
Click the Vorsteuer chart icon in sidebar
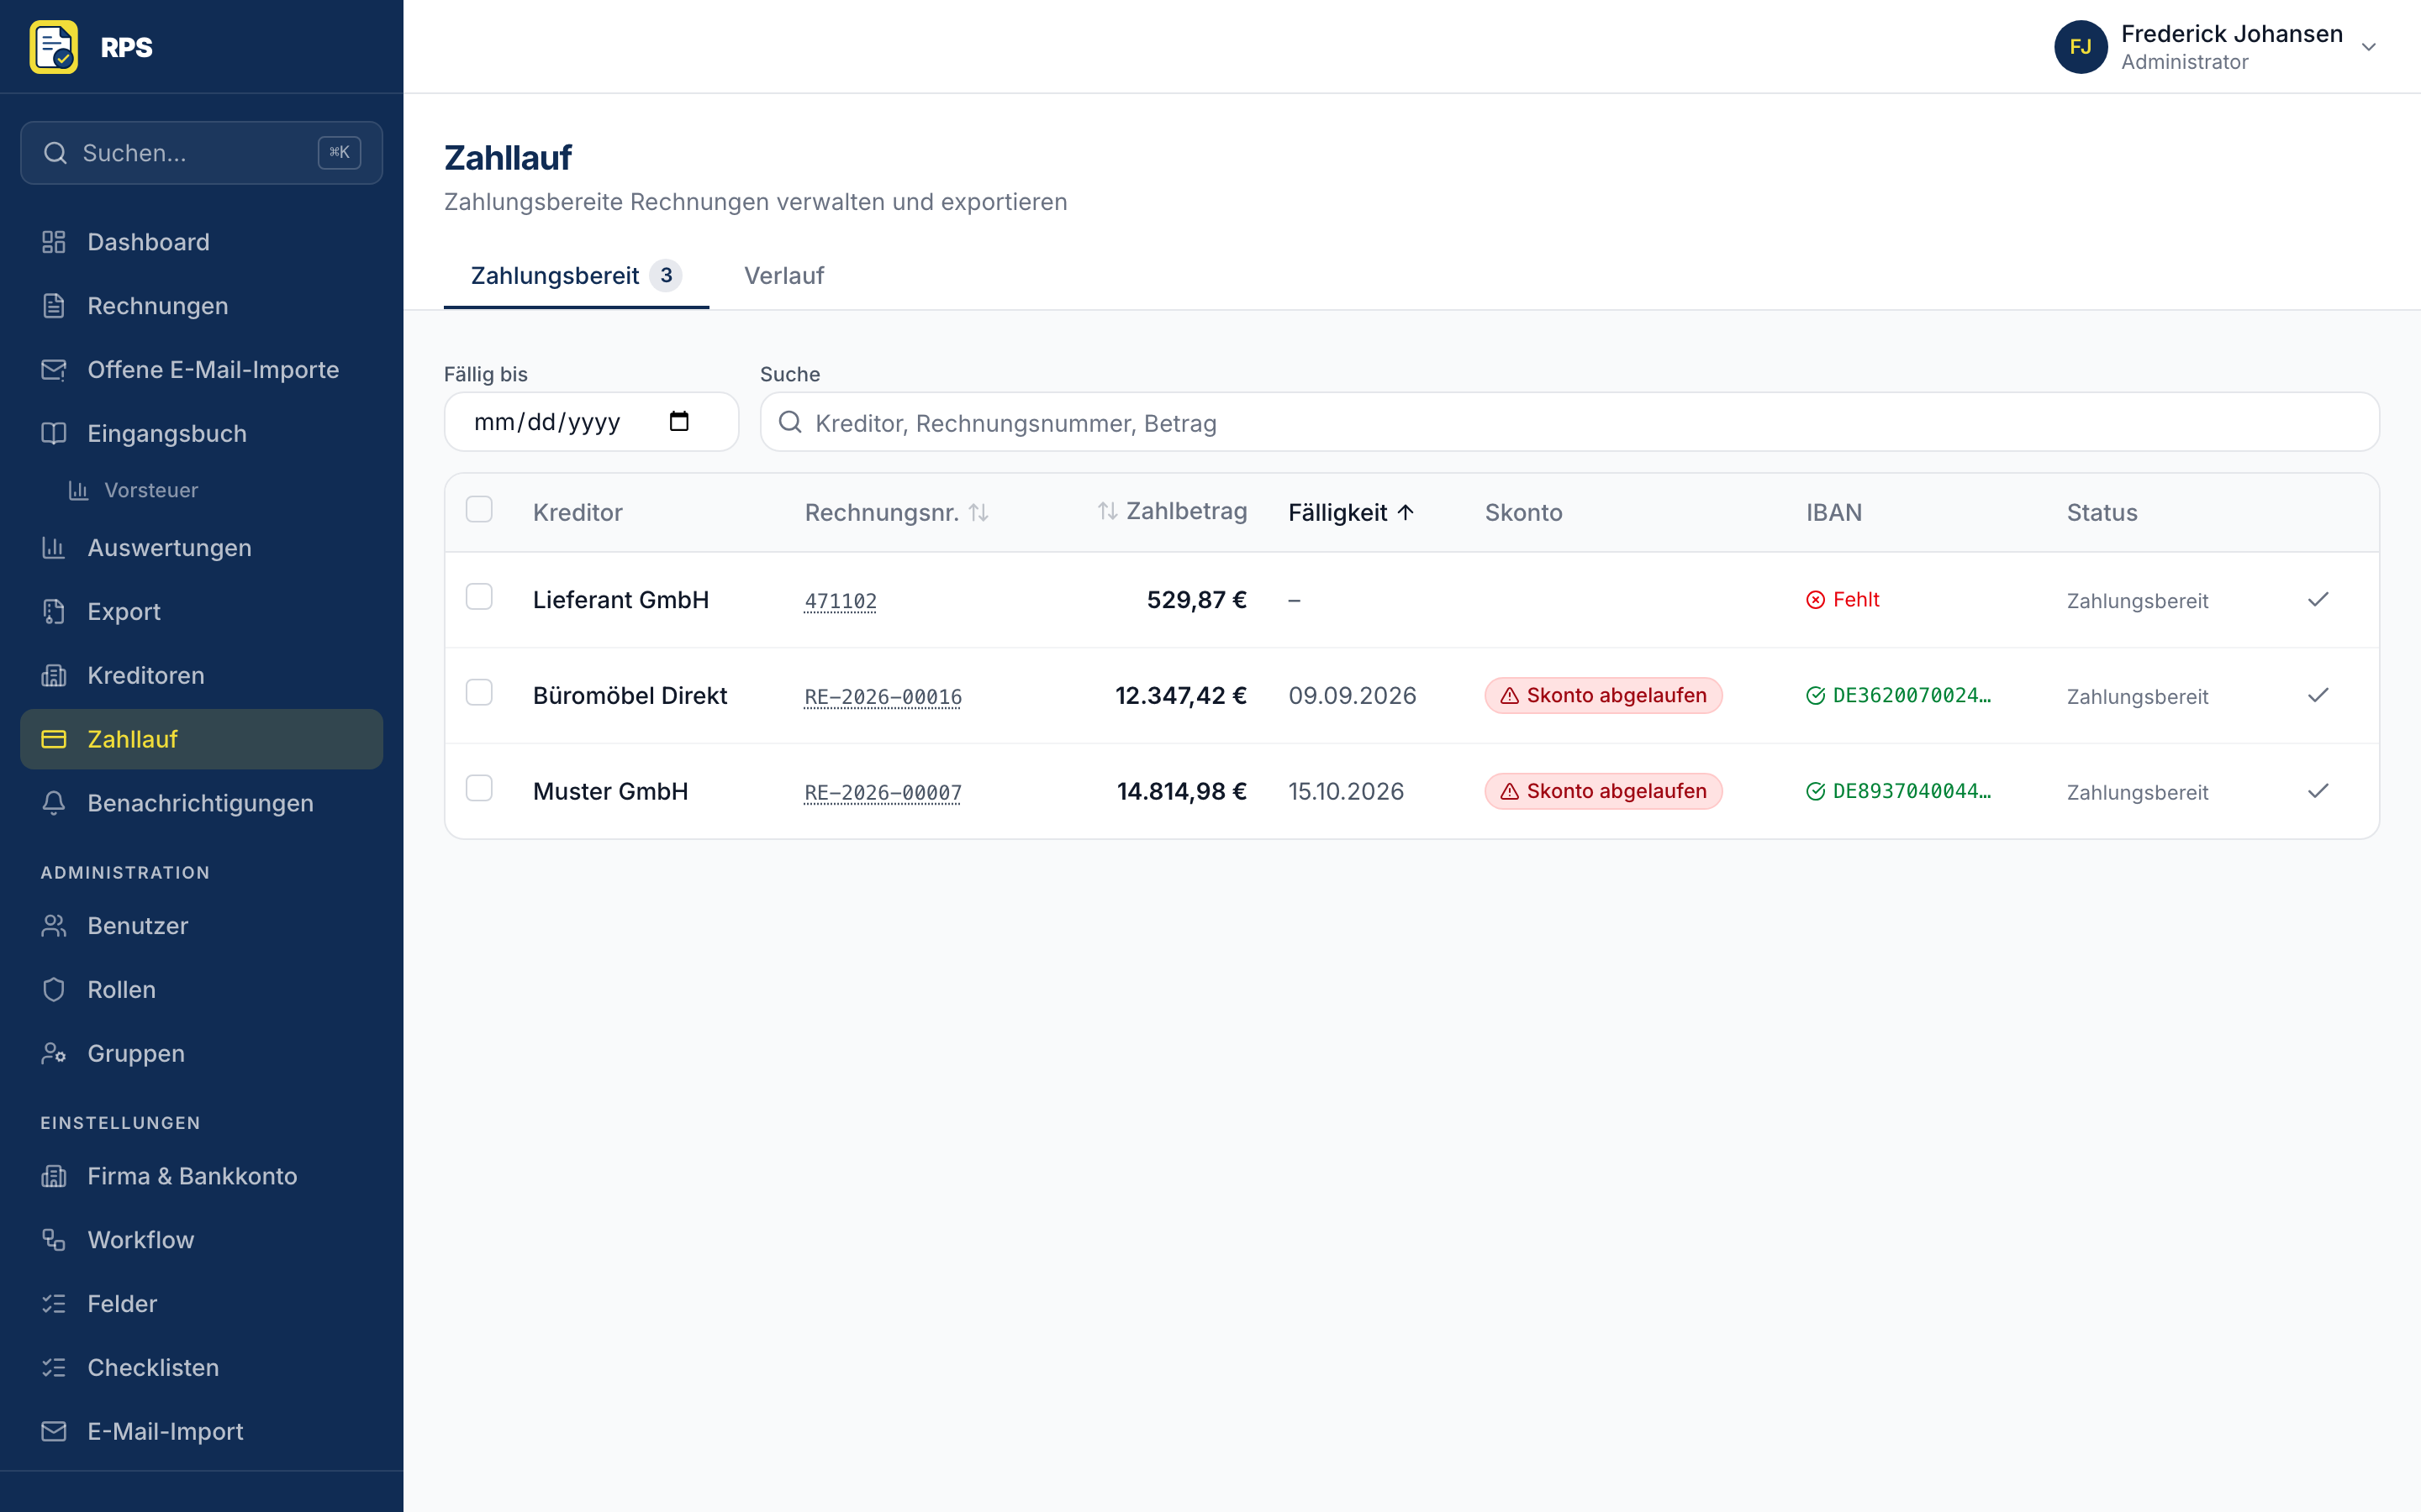78,490
